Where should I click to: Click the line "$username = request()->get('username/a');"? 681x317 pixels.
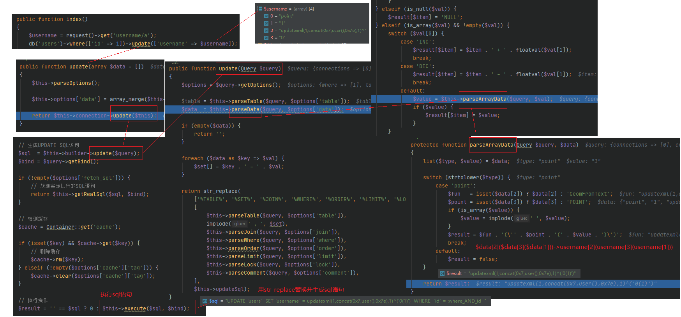tap(92, 35)
